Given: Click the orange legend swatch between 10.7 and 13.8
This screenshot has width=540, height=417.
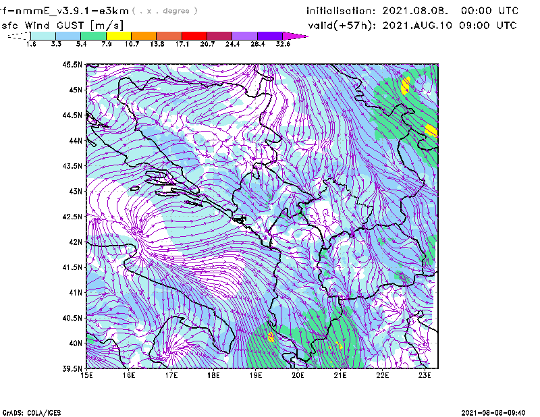Looking at the screenshot, I should [x=144, y=36].
